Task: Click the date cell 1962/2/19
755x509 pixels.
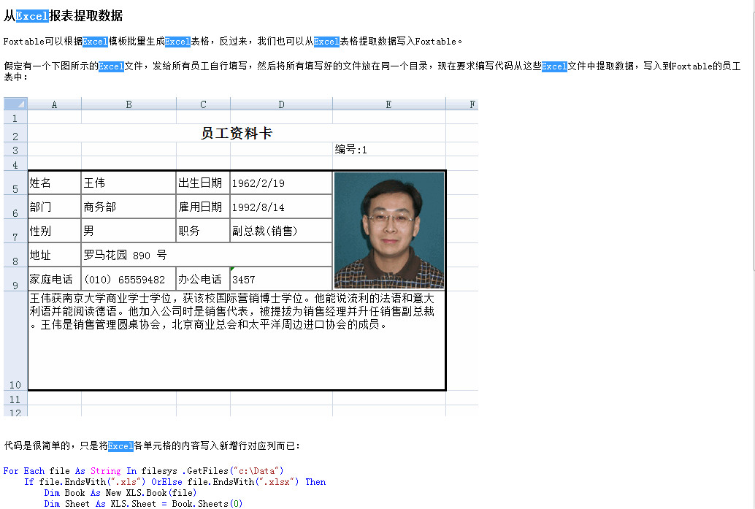Action: (281, 183)
